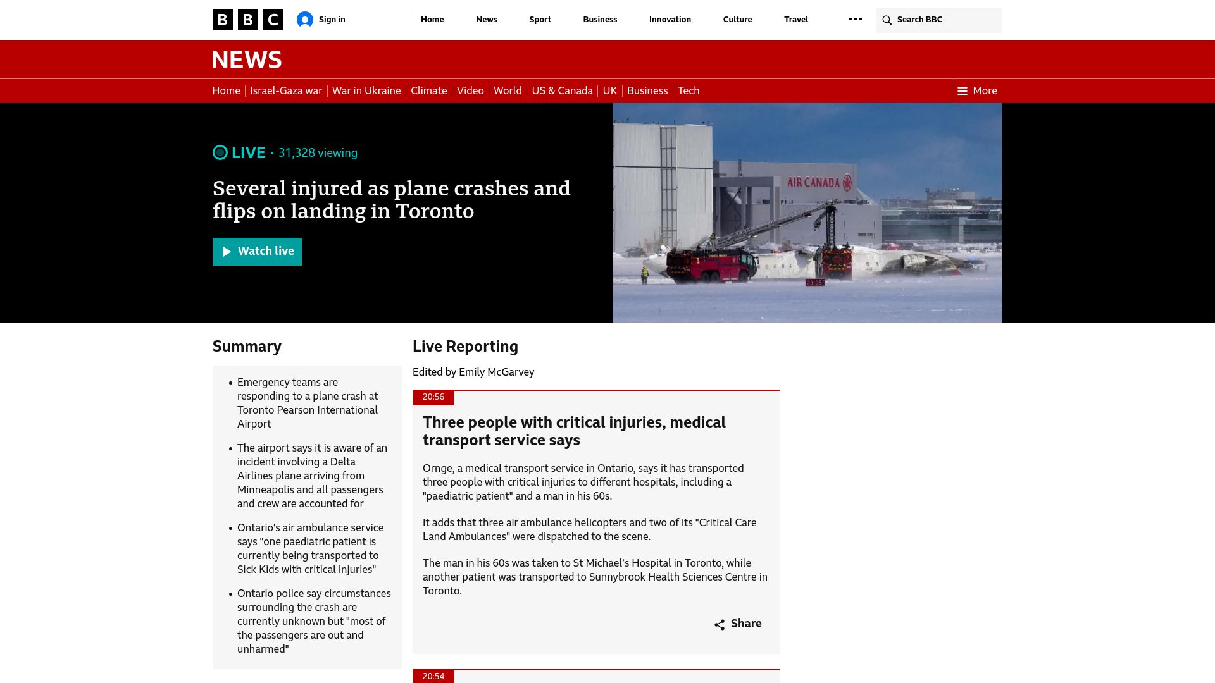Screen dimensions: 1215x683
Task: Click the Sign in avatar icon
Action: (305, 20)
